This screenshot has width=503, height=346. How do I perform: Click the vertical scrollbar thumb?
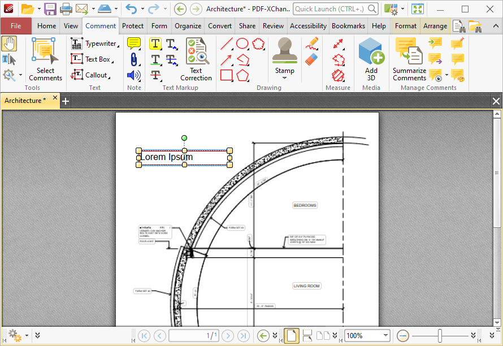[497, 173]
